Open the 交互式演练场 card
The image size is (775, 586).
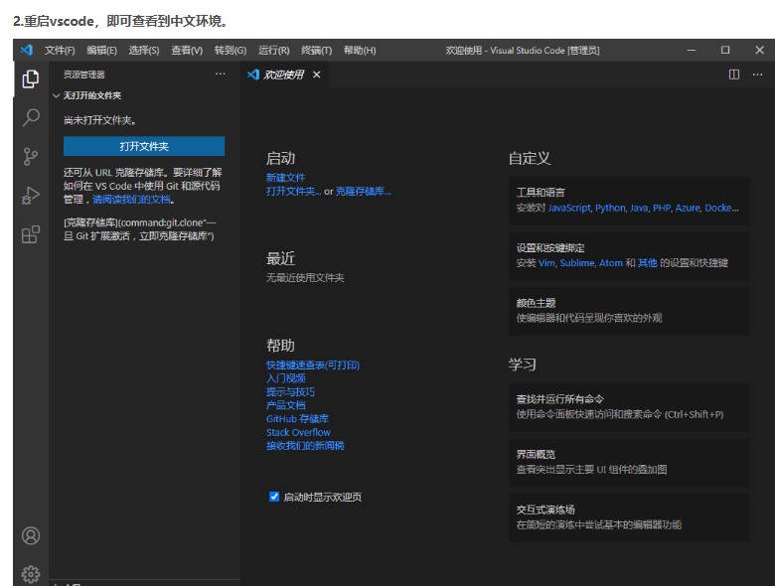point(629,517)
